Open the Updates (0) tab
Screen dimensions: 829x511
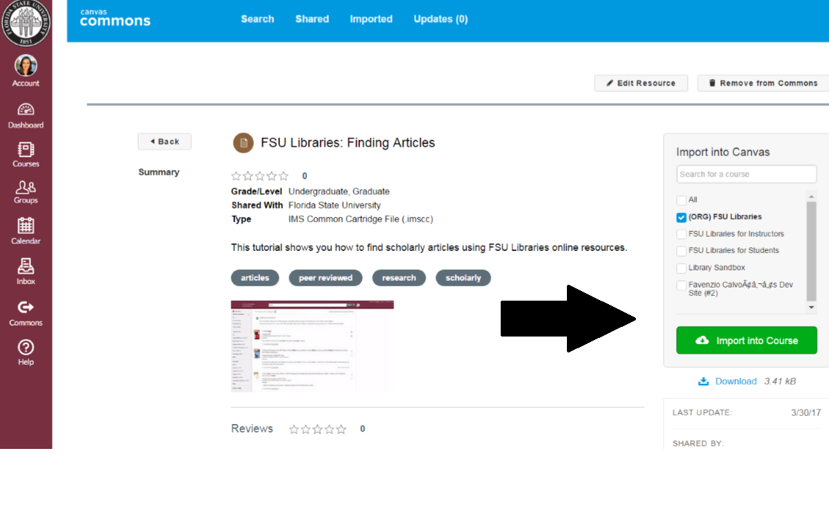[x=441, y=19]
